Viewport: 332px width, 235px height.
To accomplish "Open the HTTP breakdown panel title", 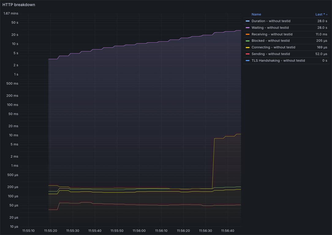I will click(19, 5).
